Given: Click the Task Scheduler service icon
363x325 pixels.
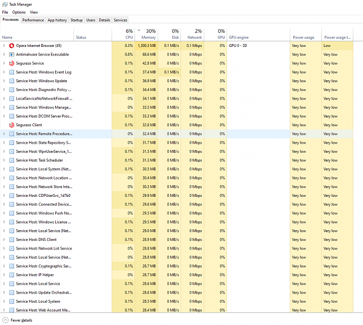Looking at the screenshot, I should pyautogui.click(x=12, y=160).
